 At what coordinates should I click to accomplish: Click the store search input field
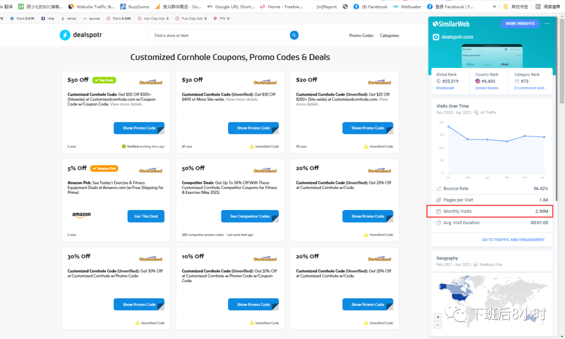coord(220,36)
